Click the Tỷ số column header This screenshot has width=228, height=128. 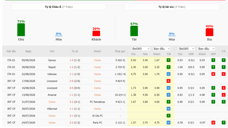coord(75,51)
